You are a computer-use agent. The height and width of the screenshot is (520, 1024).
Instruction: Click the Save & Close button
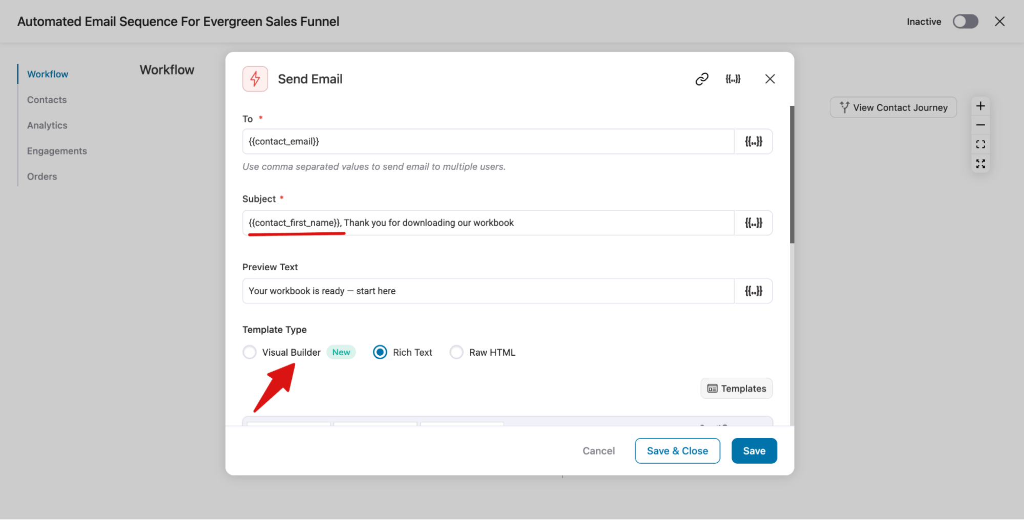(677, 450)
